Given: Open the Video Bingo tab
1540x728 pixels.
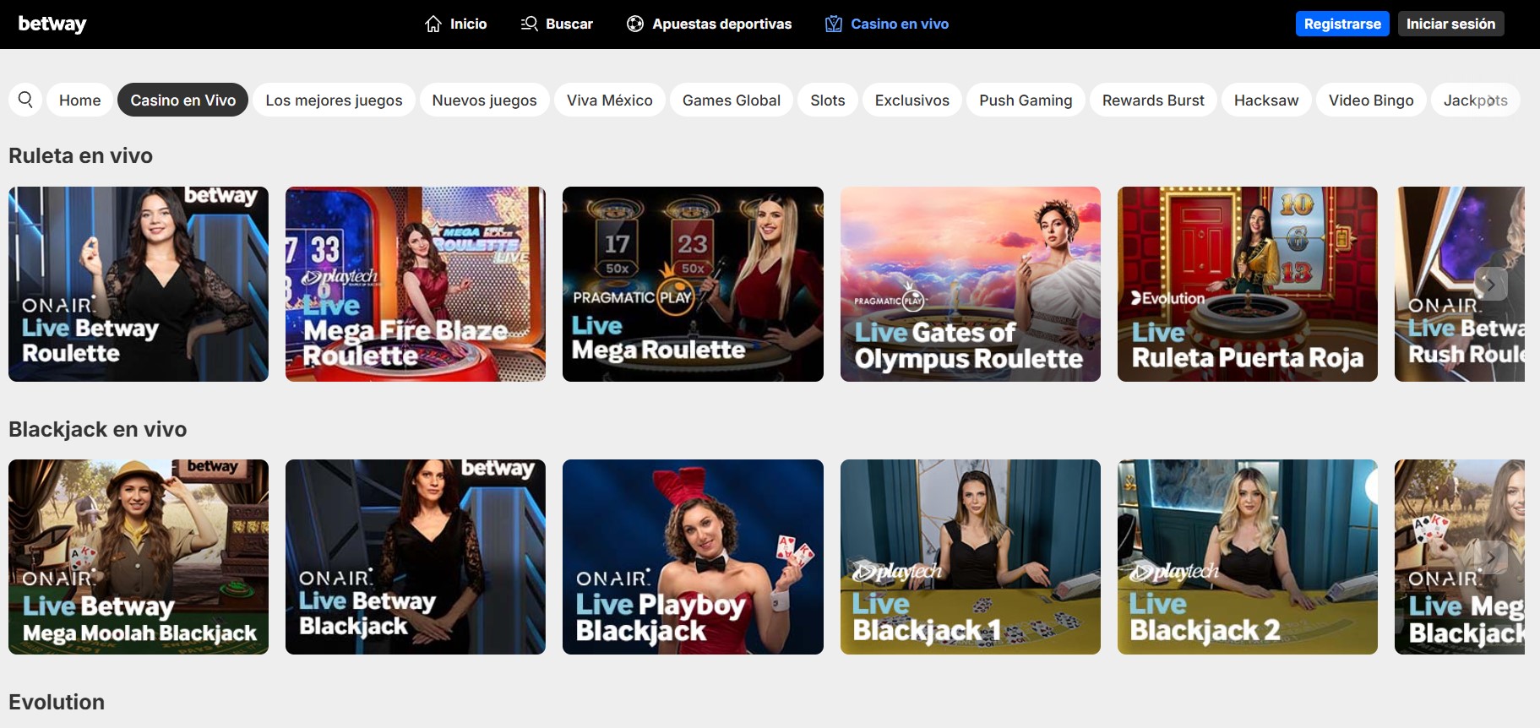Looking at the screenshot, I should tap(1371, 100).
